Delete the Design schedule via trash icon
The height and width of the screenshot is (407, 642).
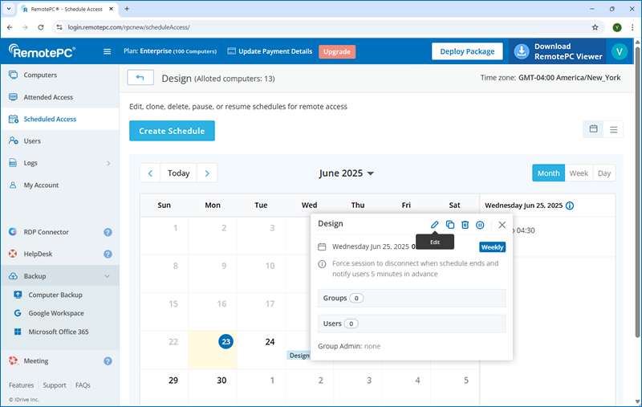coord(465,226)
